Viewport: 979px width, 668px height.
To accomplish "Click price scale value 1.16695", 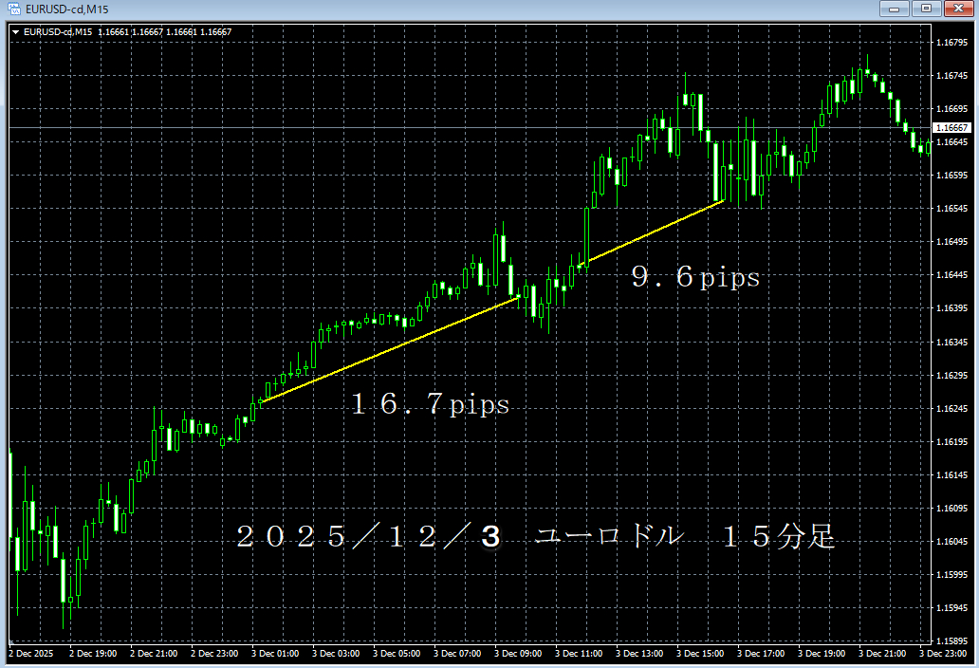I will pyautogui.click(x=951, y=108).
